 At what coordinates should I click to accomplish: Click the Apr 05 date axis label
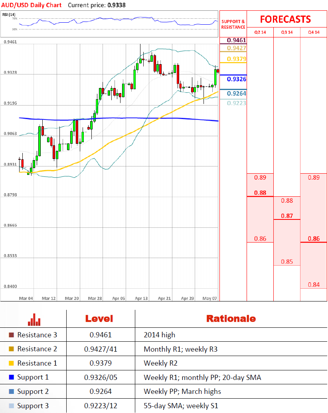[119, 298]
